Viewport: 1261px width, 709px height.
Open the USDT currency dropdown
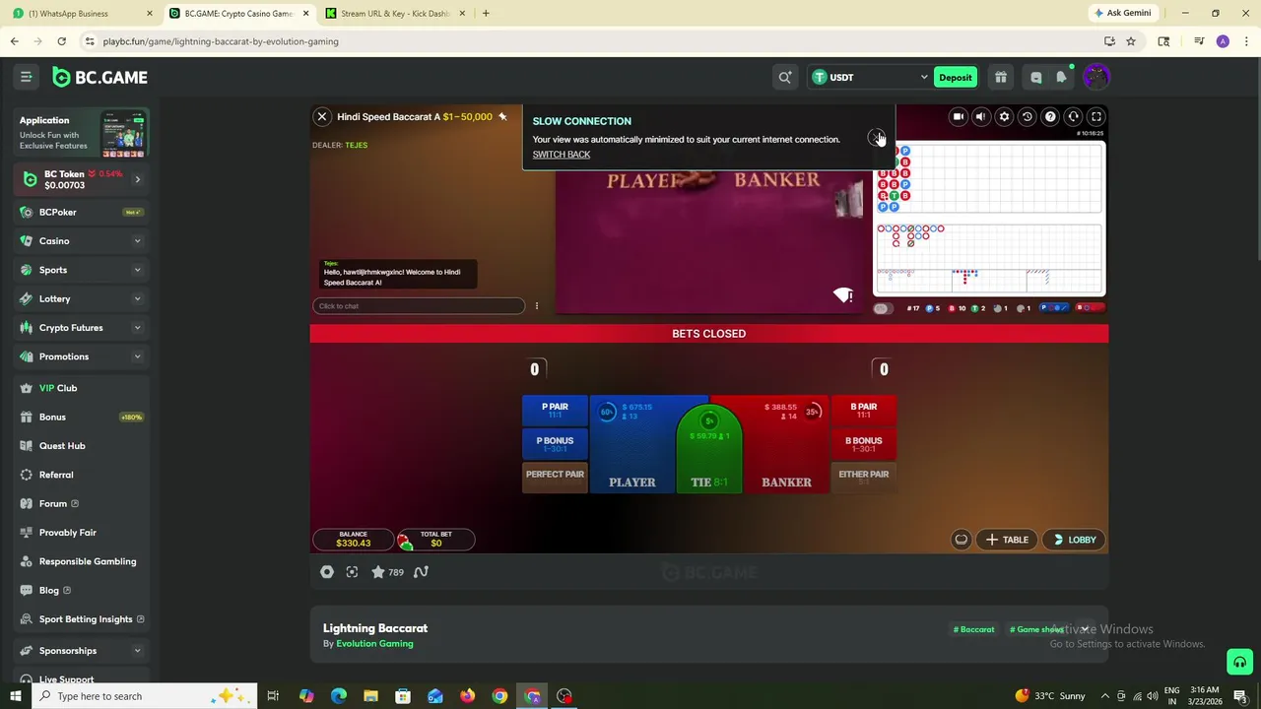(x=869, y=77)
